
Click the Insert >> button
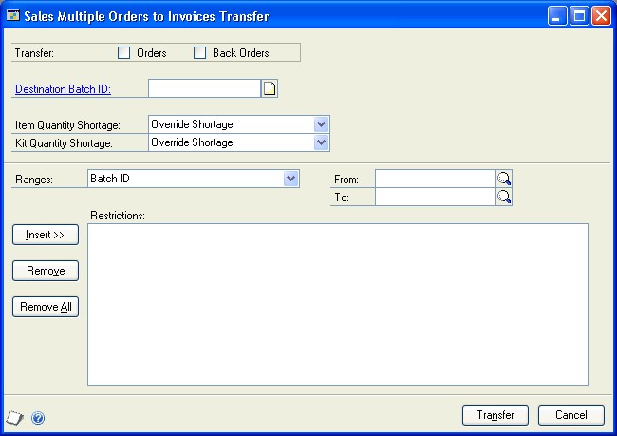click(46, 235)
